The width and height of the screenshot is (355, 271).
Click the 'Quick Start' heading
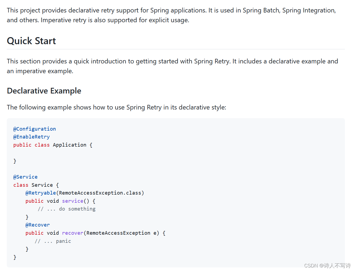coord(31,41)
